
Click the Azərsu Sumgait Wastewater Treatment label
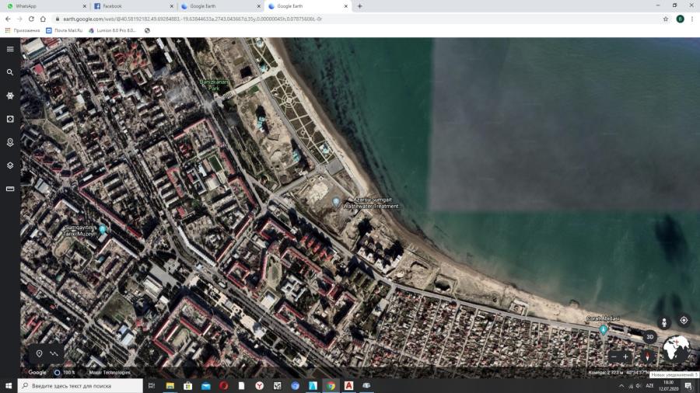(376, 203)
